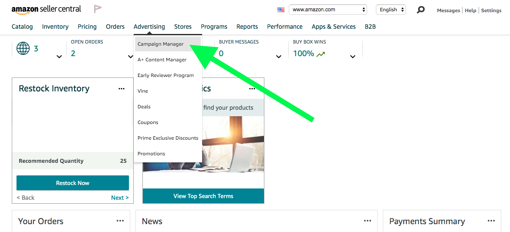Viewport: 510px width, 232px height.
Task: Click the flag icon beside logo
Action: coord(98,9)
